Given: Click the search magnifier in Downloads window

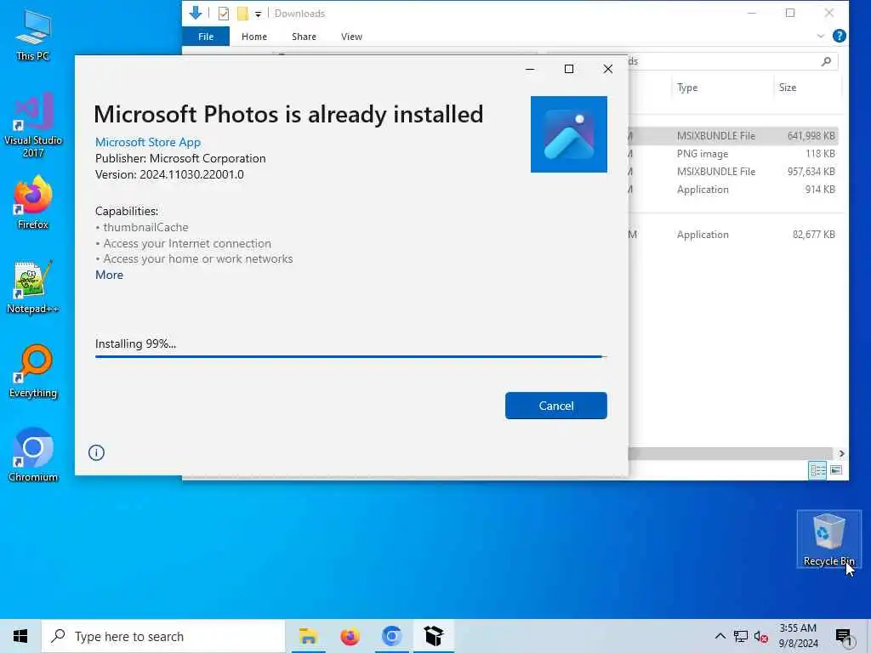Looking at the screenshot, I should pos(826,61).
